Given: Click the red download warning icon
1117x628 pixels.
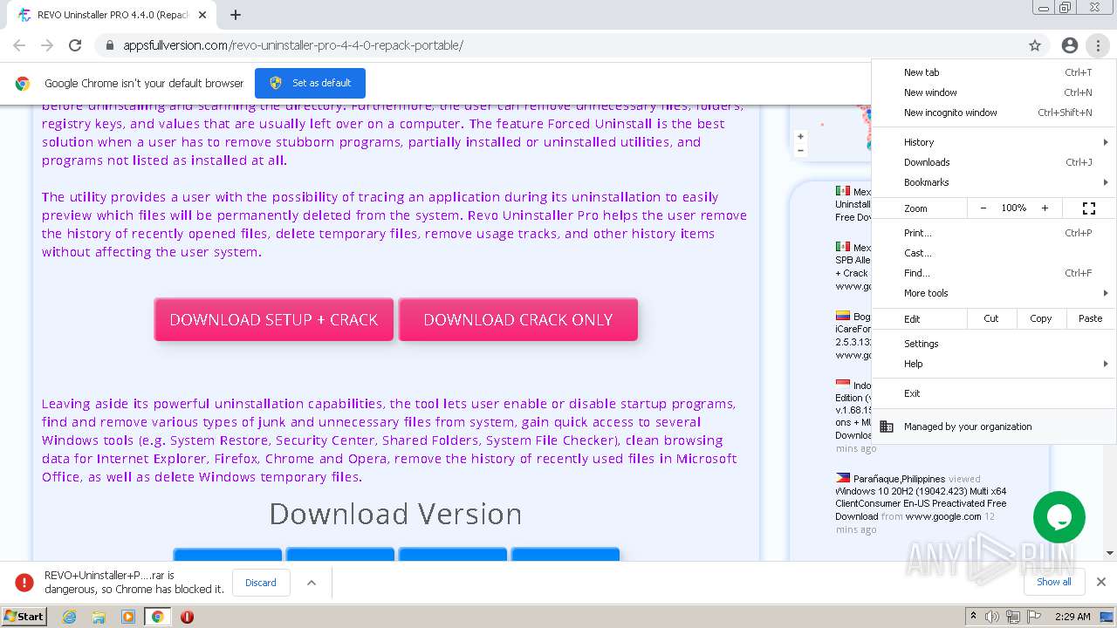Looking at the screenshot, I should pos(24,583).
